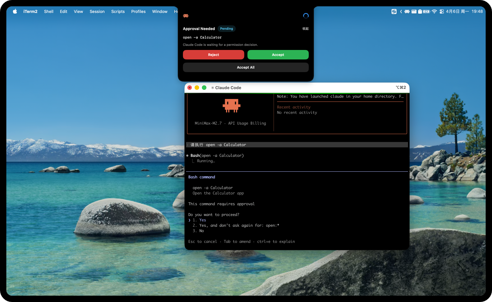Viewport: 492px width, 302px height.
Task: Click 'Open the Calculator app' description
Action: point(218,193)
